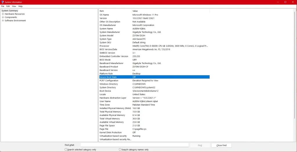Open the View menu

(14, 6)
